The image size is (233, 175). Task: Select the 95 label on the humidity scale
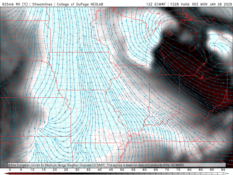click(223, 170)
